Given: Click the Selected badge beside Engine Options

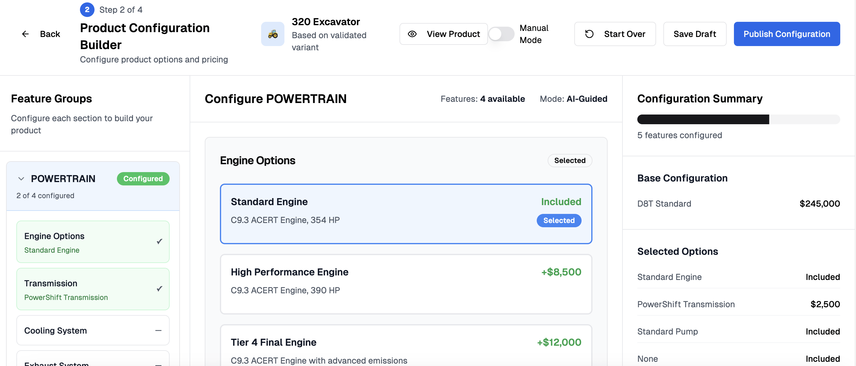Looking at the screenshot, I should [x=570, y=161].
